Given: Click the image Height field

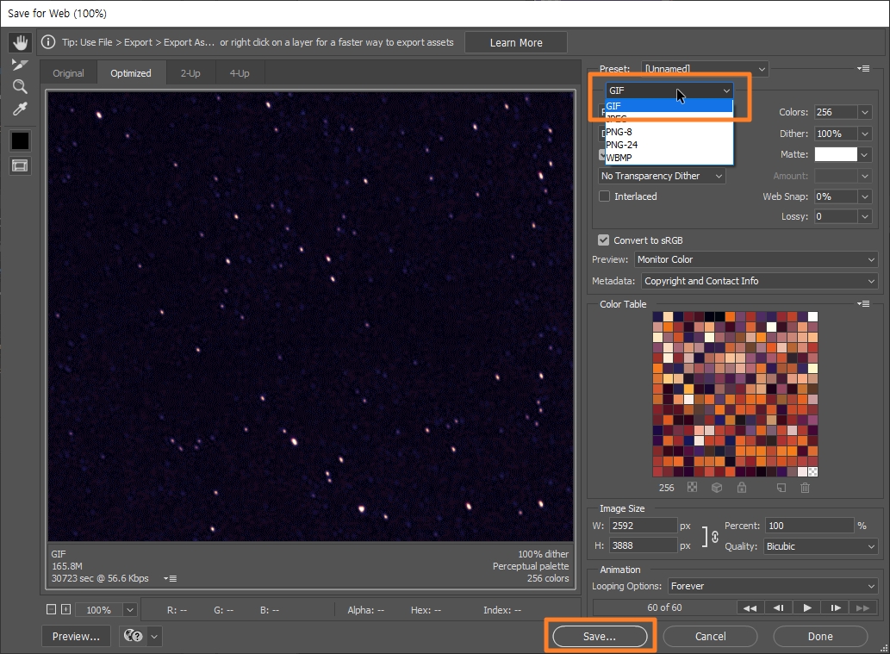Looking at the screenshot, I should (x=643, y=545).
